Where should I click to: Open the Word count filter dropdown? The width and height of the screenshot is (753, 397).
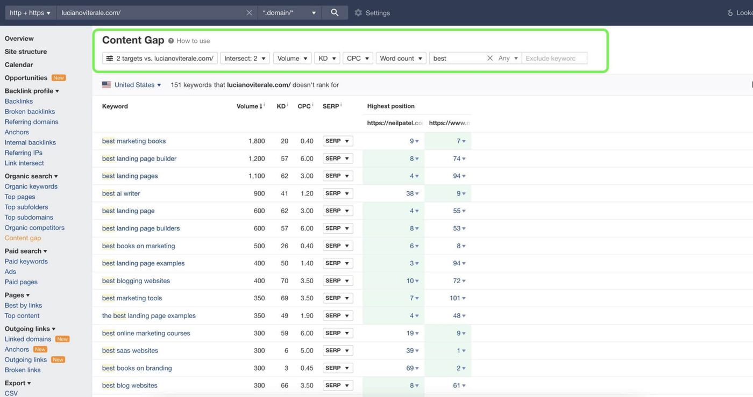tap(401, 58)
